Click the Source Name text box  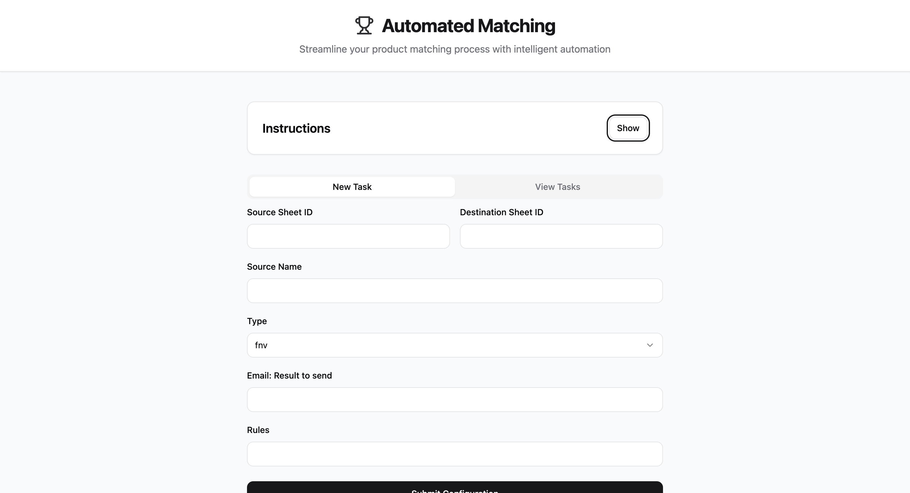(x=454, y=291)
